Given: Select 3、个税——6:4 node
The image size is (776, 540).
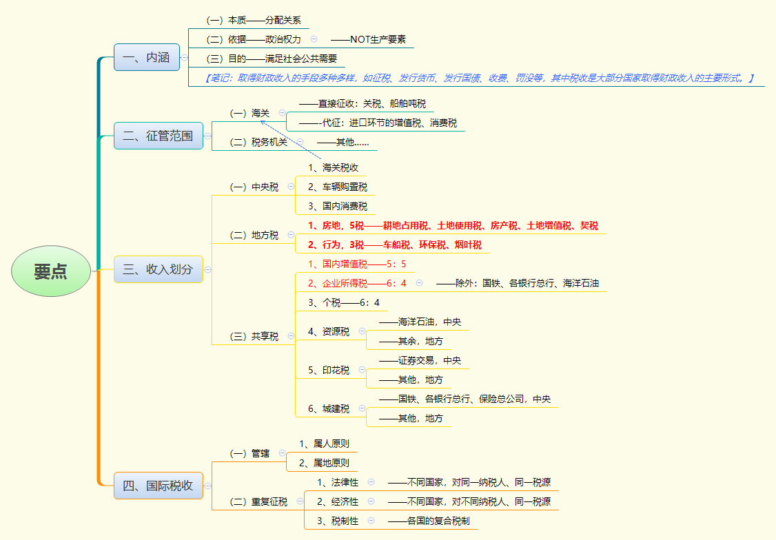Looking at the screenshot, I should tap(343, 302).
